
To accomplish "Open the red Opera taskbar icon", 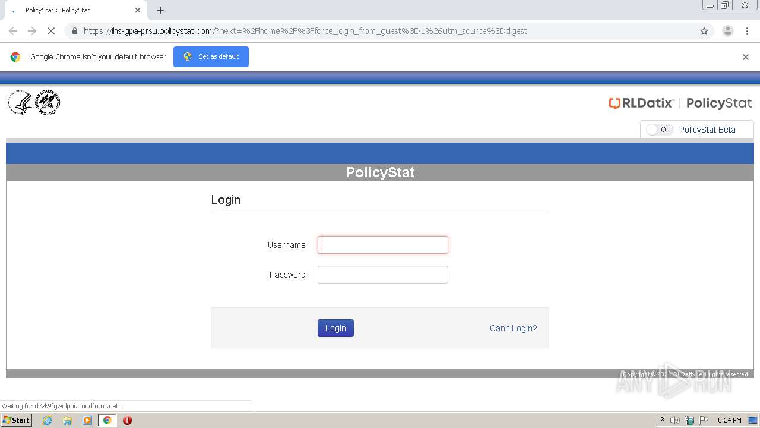I will [127, 420].
